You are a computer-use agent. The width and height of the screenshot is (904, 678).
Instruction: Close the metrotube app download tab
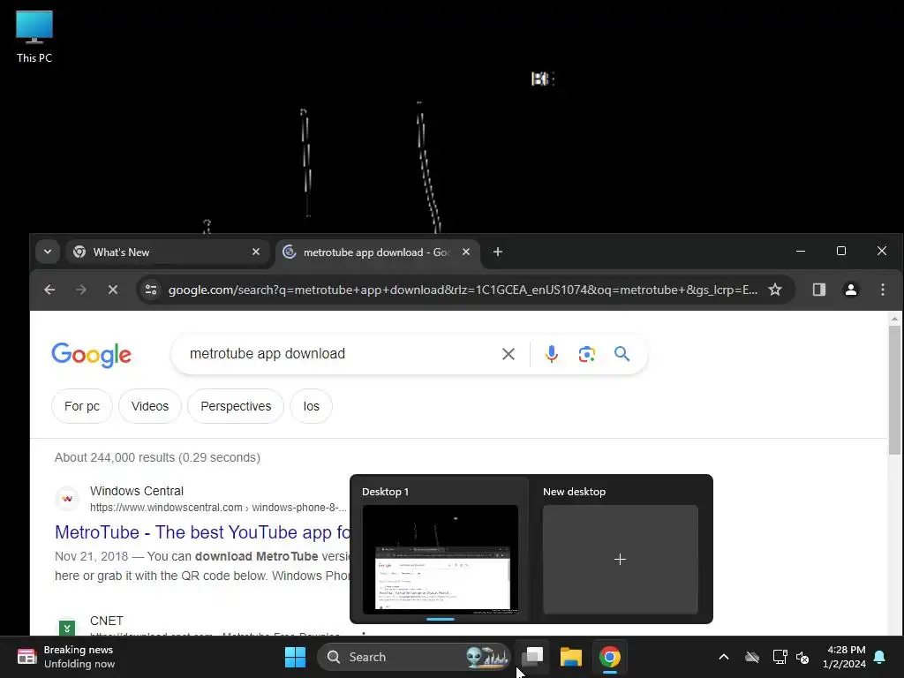466,252
